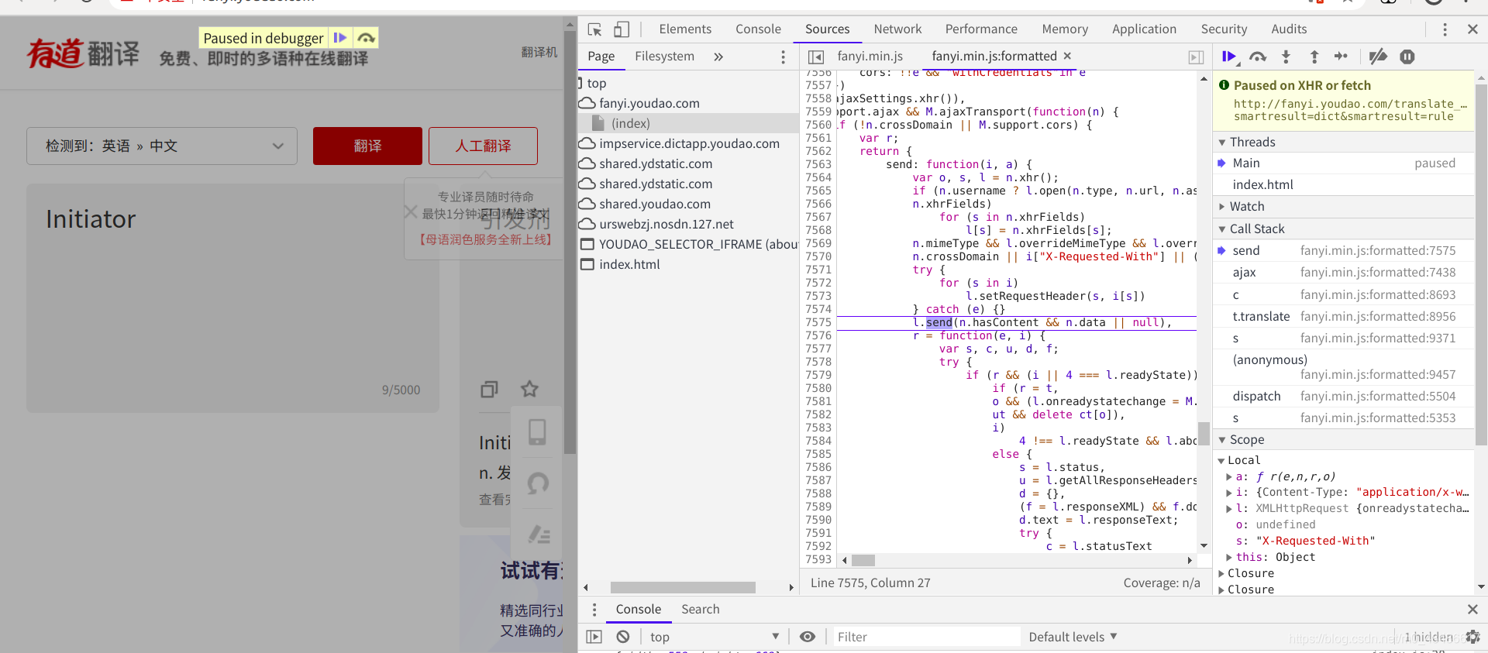This screenshot has width=1488, height=653.
Task: Step over from the page overlay
Action: point(366,37)
